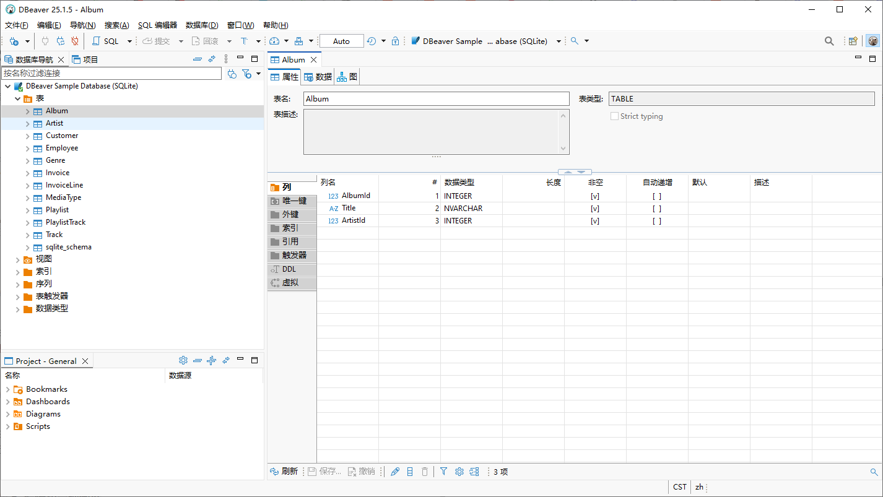Click the Reconnect icon in toolbar

[60, 41]
